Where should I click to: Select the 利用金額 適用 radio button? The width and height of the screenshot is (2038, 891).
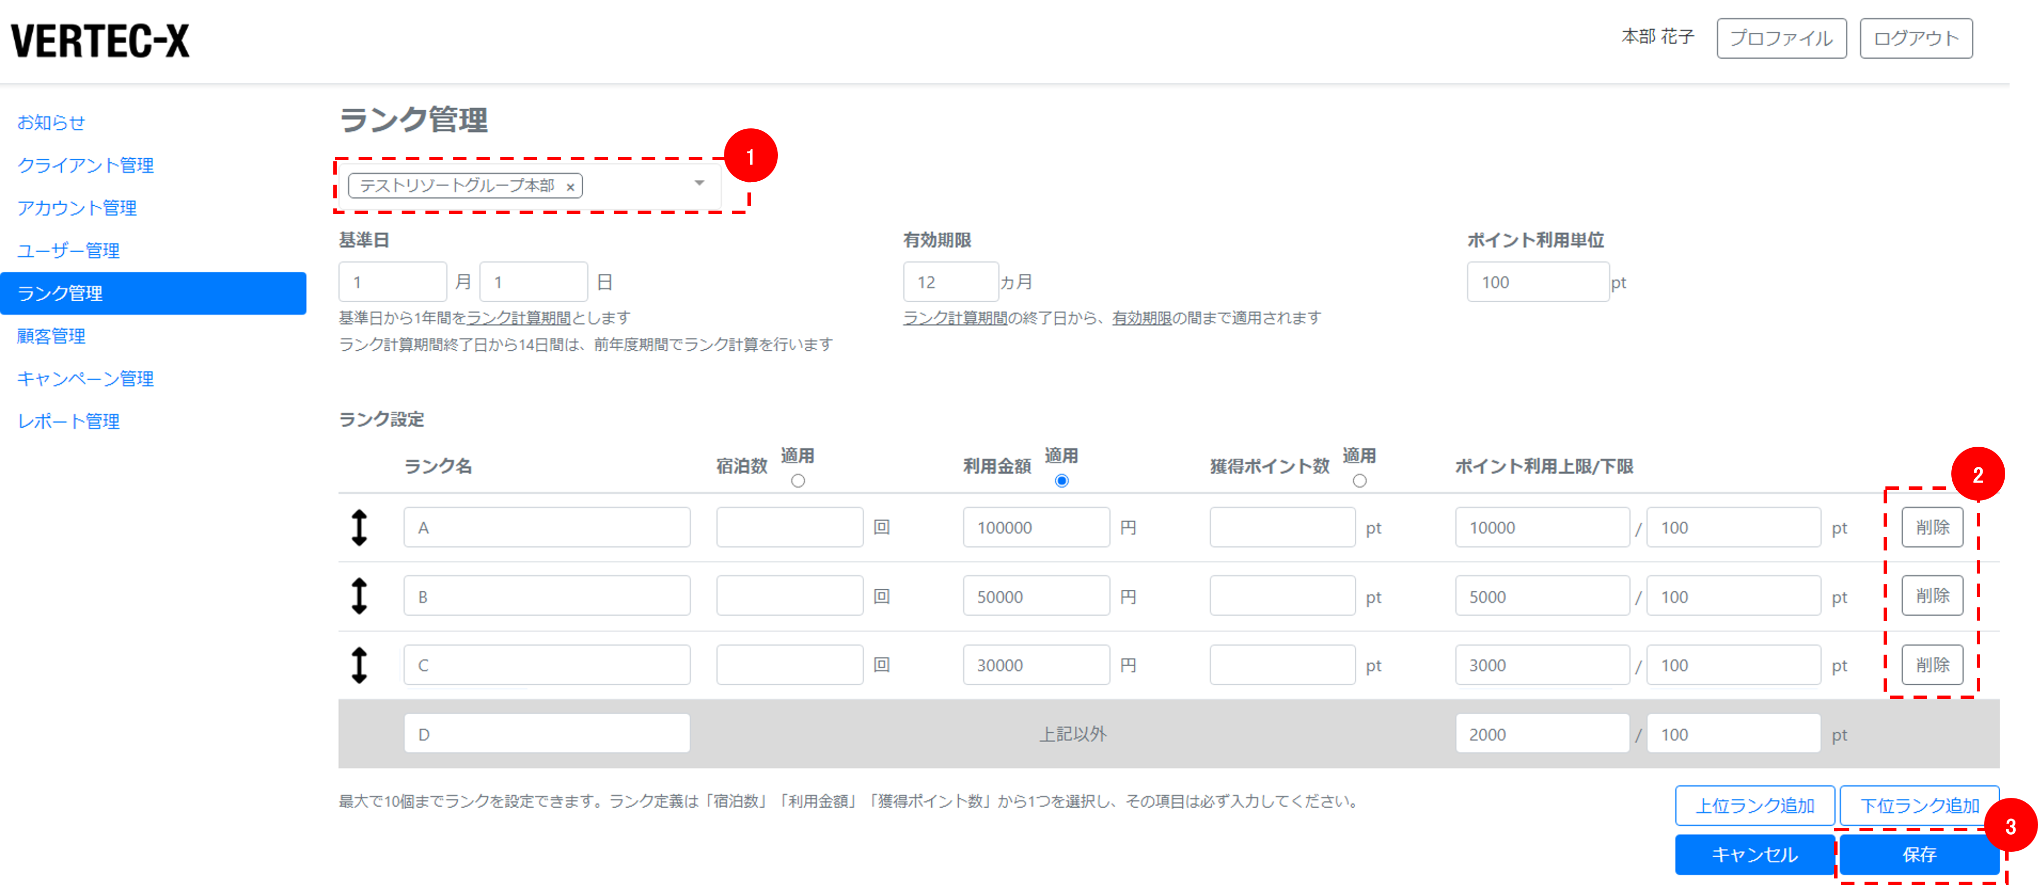point(1062,481)
